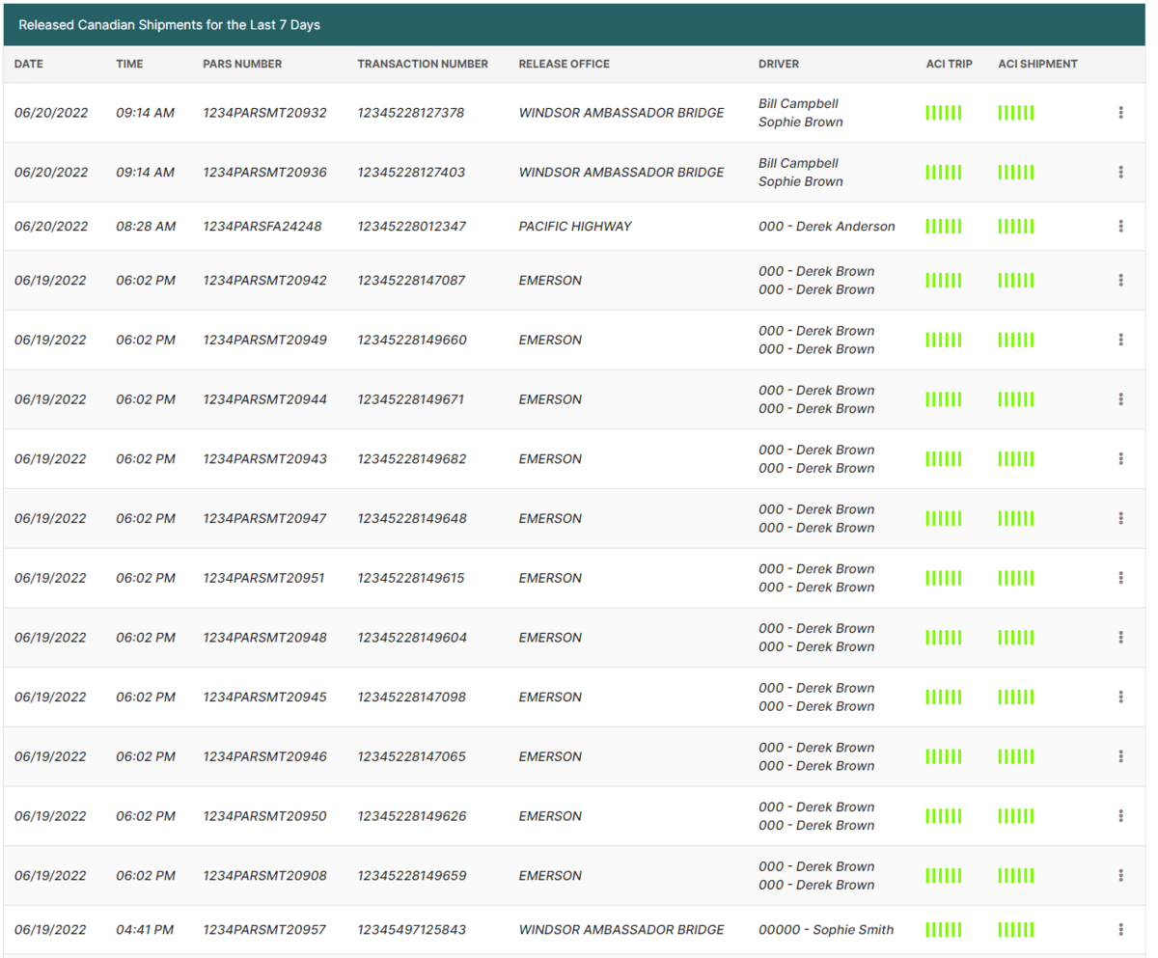Open actions menu for PARS 1234PARSMT20957
1158x958 pixels.
[1120, 930]
